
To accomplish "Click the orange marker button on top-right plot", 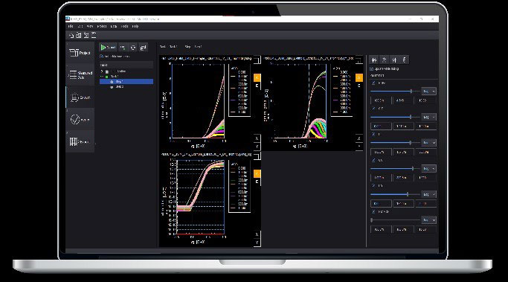I will (359, 77).
